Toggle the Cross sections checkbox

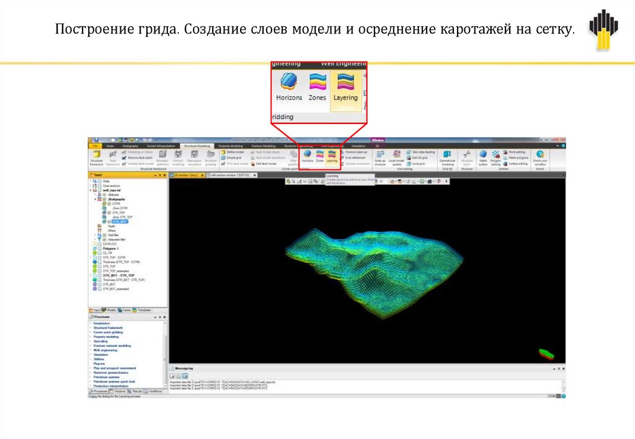100,185
